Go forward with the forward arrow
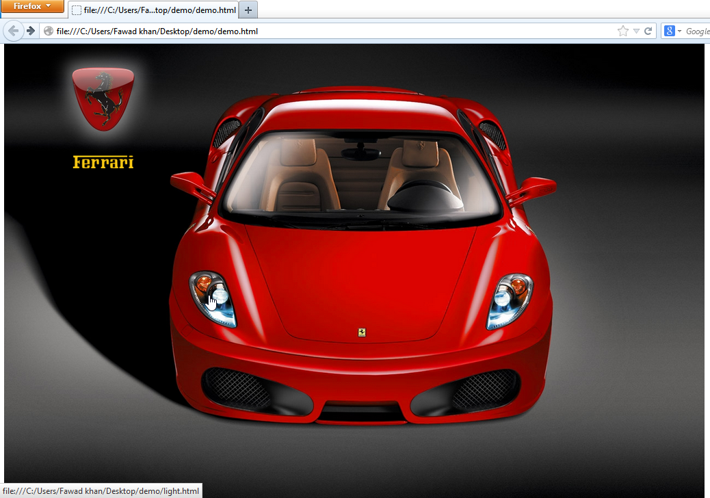Image resolution: width=710 pixels, height=498 pixels. coord(31,31)
